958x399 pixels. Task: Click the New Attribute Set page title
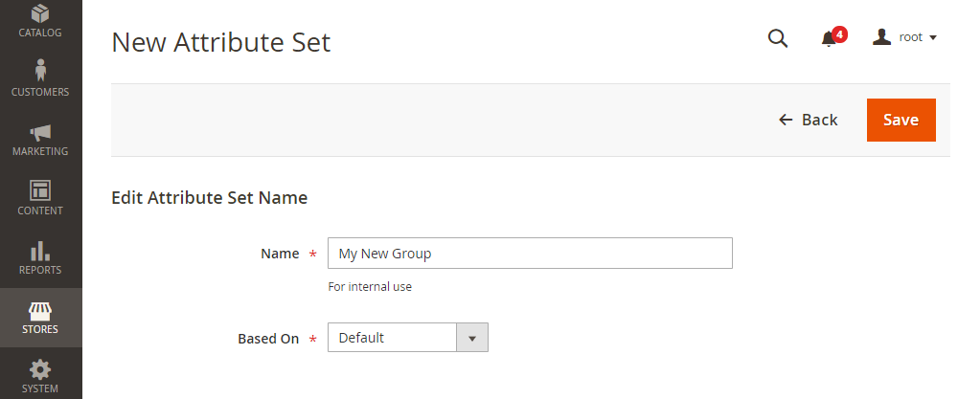pos(221,43)
